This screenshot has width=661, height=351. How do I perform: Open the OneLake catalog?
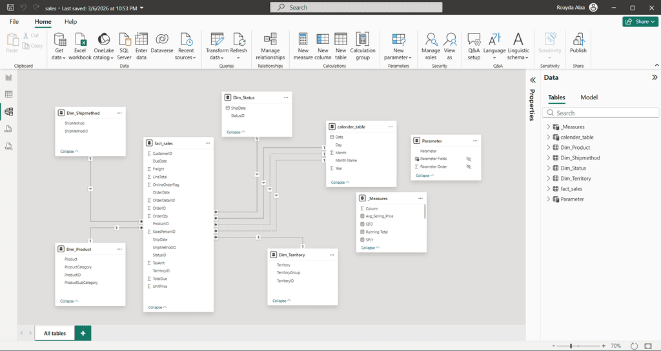tap(103, 46)
